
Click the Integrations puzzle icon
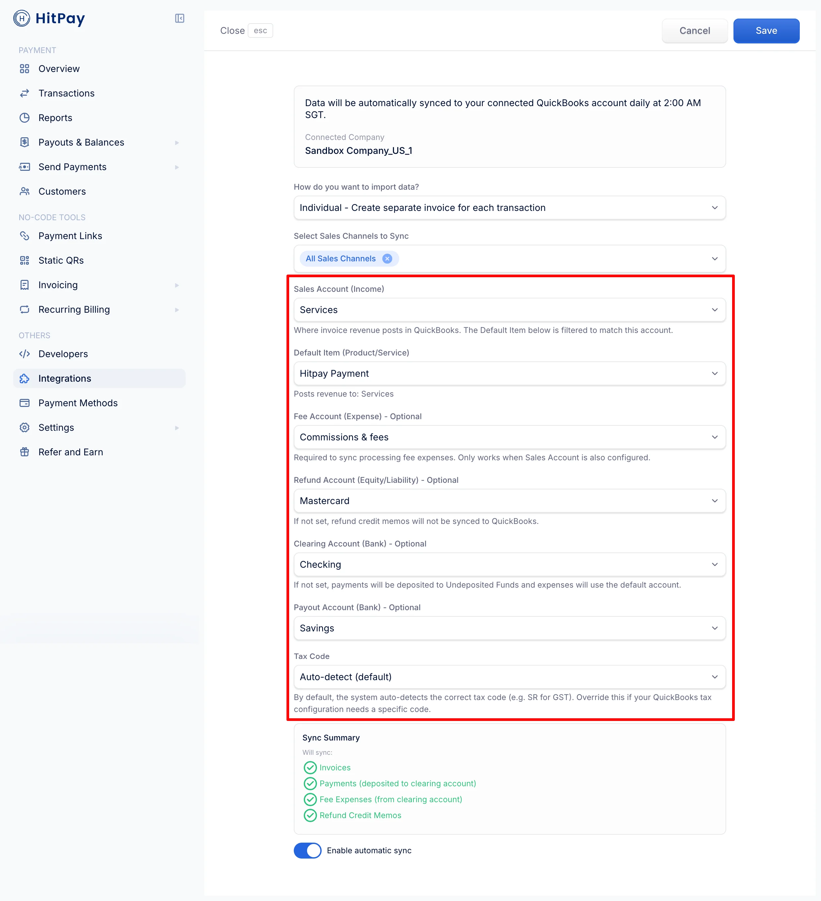tap(25, 379)
